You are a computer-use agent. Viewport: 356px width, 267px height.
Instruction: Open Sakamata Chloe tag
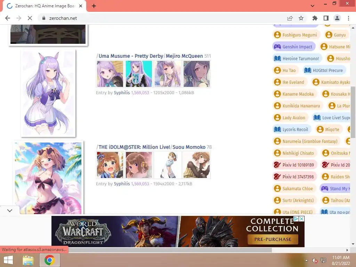(294, 188)
